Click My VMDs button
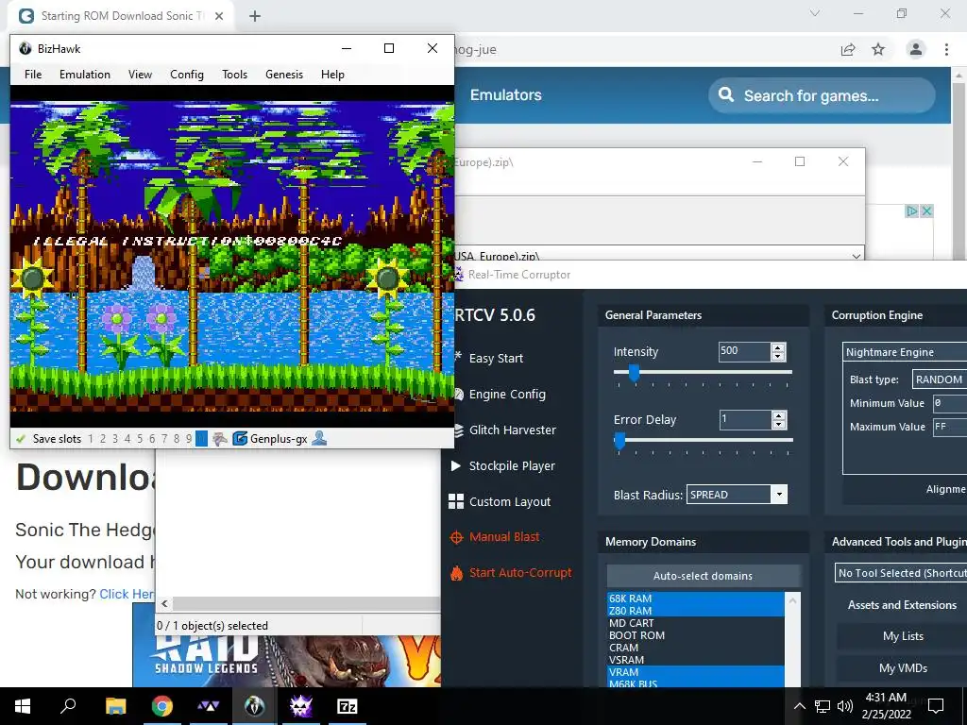Viewport: 967px width, 725px height. [x=903, y=668]
